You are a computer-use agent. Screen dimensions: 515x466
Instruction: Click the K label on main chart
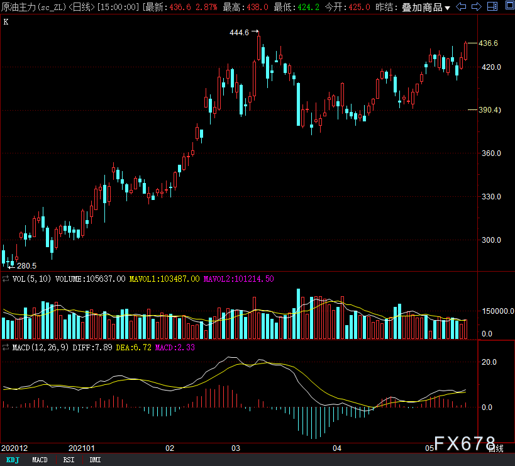[x=6, y=22]
